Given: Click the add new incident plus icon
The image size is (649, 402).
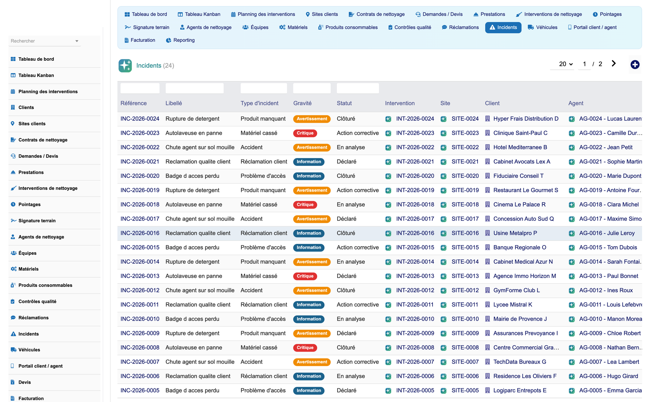Looking at the screenshot, I should (x=635, y=64).
